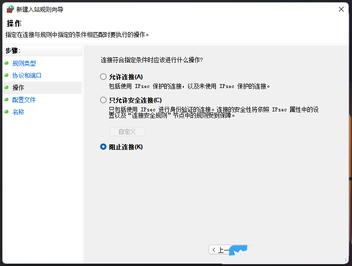Click the green bullet beside 规则类型
This screenshot has width=352, height=266.
(6, 63)
